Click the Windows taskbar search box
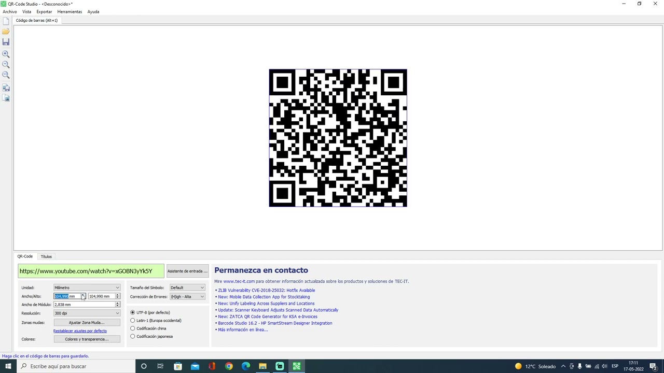Image resolution: width=664 pixels, height=373 pixels. point(76,366)
